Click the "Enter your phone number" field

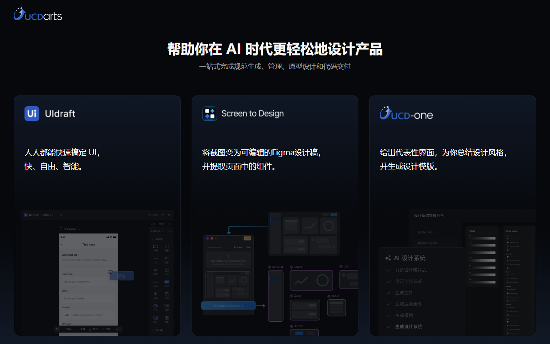[88, 315]
